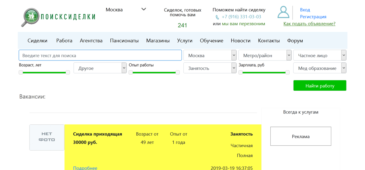Open the Другое dropdown

pyautogui.click(x=100, y=68)
